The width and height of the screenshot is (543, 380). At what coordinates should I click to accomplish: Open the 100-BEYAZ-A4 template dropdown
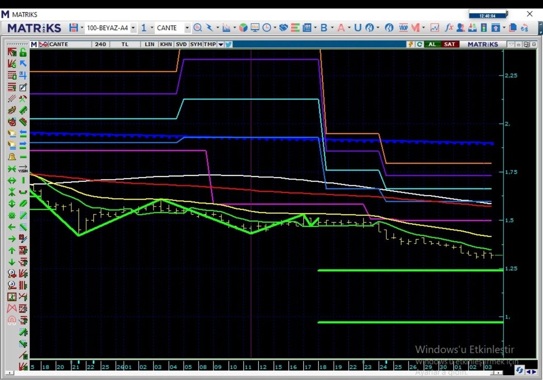tap(133, 28)
